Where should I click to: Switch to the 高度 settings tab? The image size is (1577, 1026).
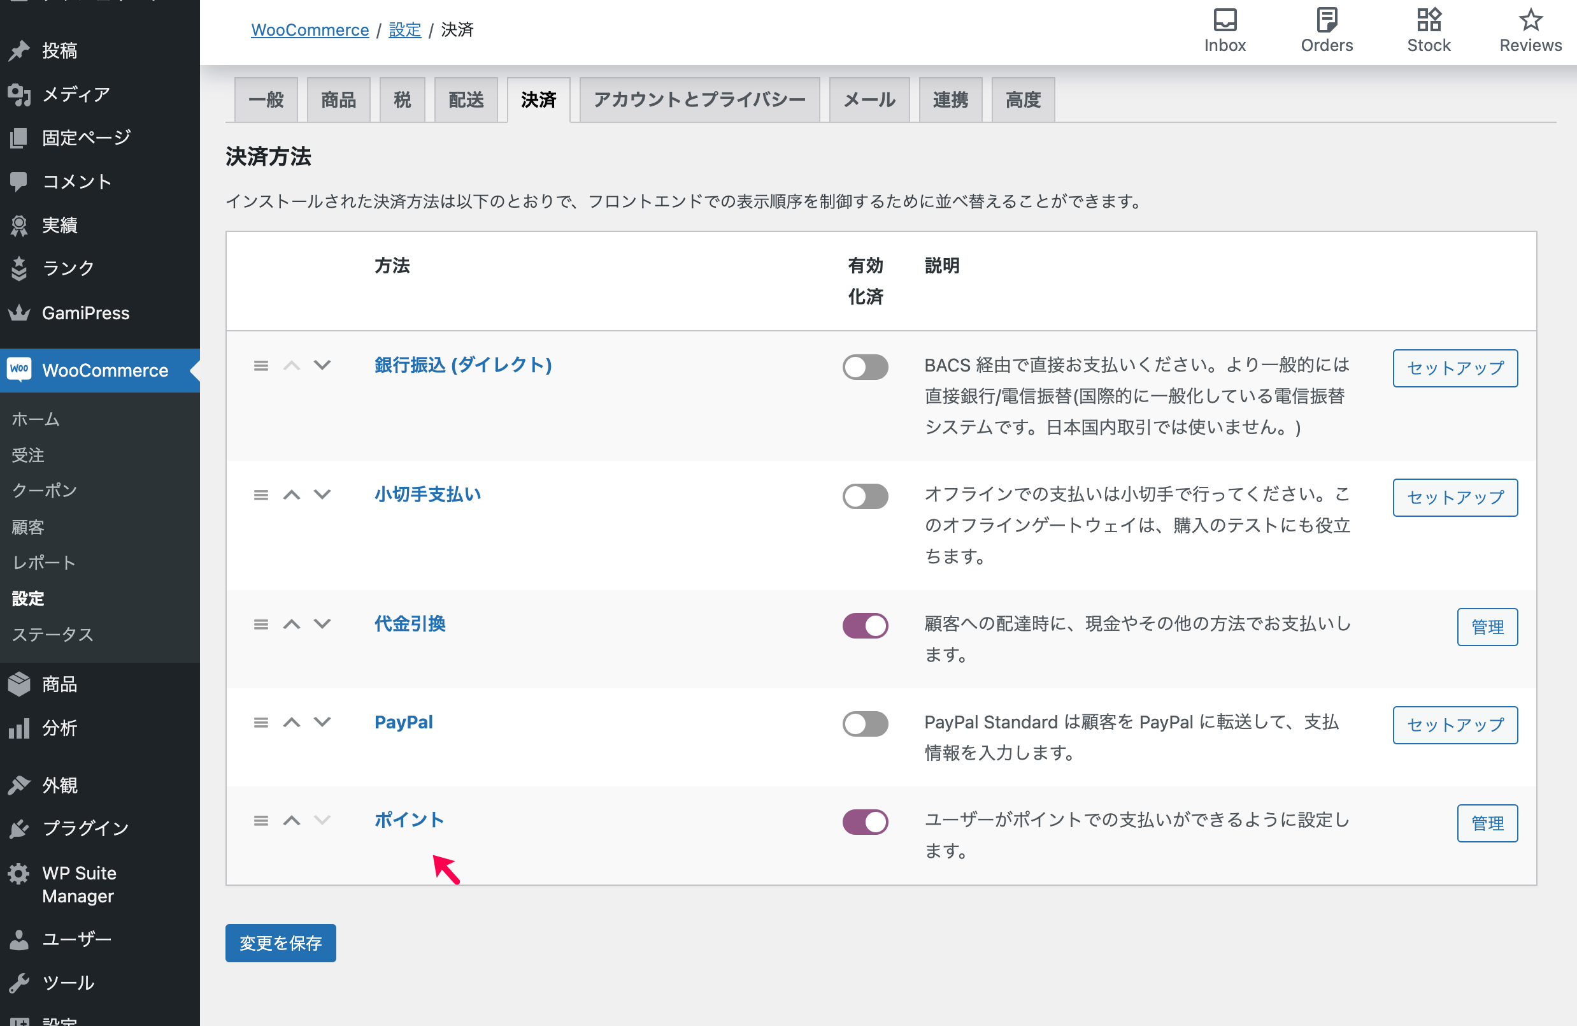[1023, 100]
